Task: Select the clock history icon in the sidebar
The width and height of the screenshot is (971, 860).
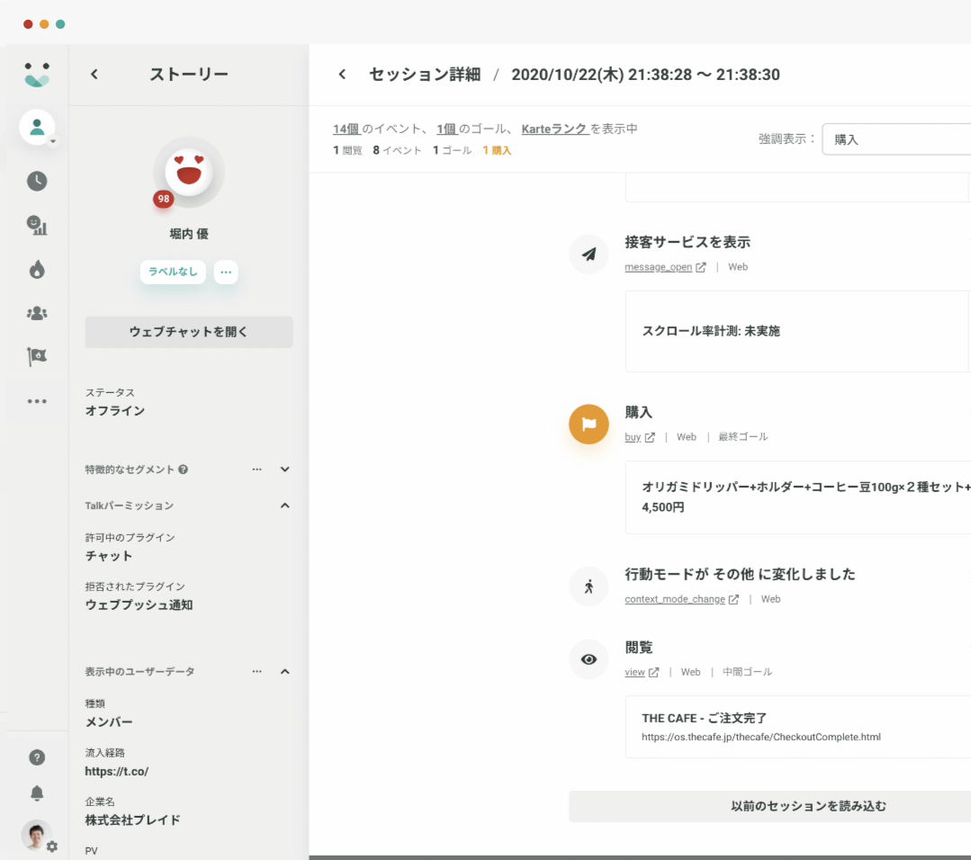Action: (x=36, y=181)
